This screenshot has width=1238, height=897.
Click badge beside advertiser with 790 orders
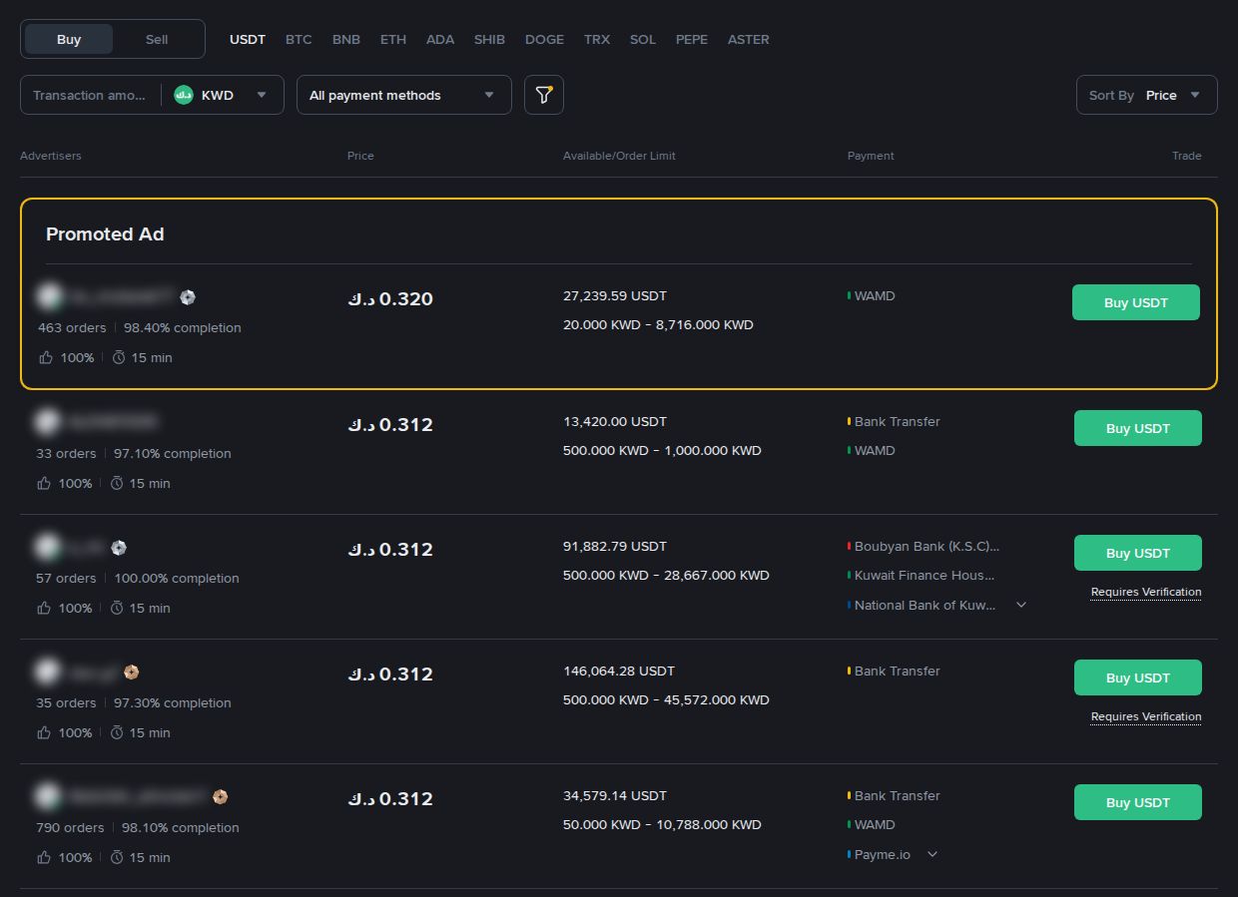click(221, 796)
